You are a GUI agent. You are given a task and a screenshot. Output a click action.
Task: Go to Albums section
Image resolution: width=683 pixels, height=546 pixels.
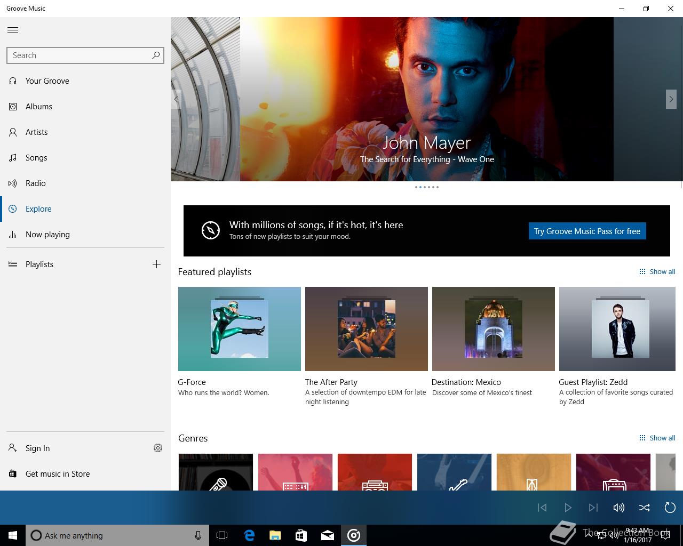(85, 107)
